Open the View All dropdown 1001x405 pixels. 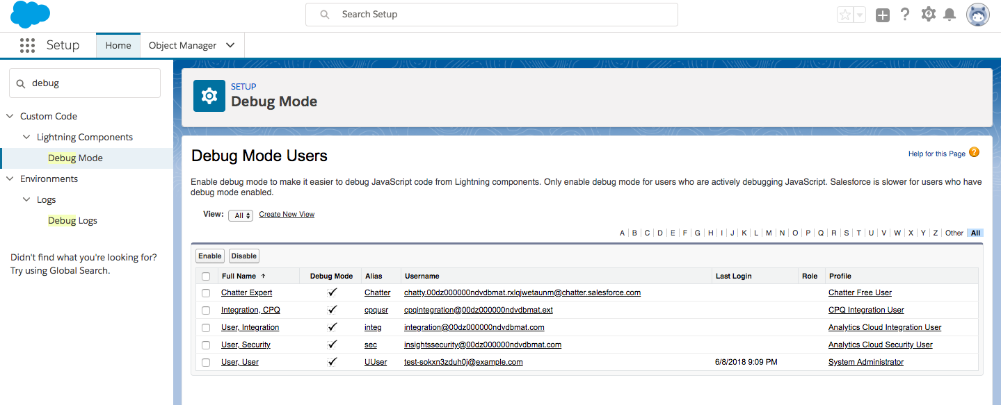click(x=241, y=215)
